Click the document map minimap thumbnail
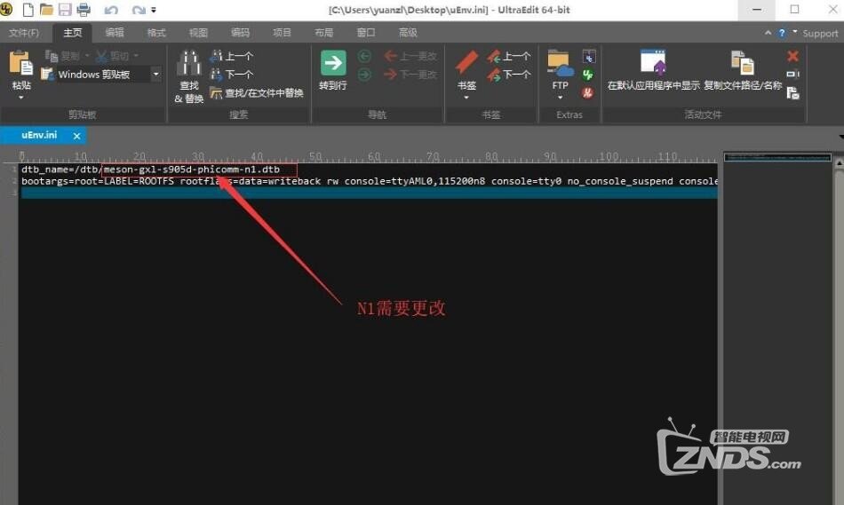This screenshot has height=505, width=844. (777, 158)
